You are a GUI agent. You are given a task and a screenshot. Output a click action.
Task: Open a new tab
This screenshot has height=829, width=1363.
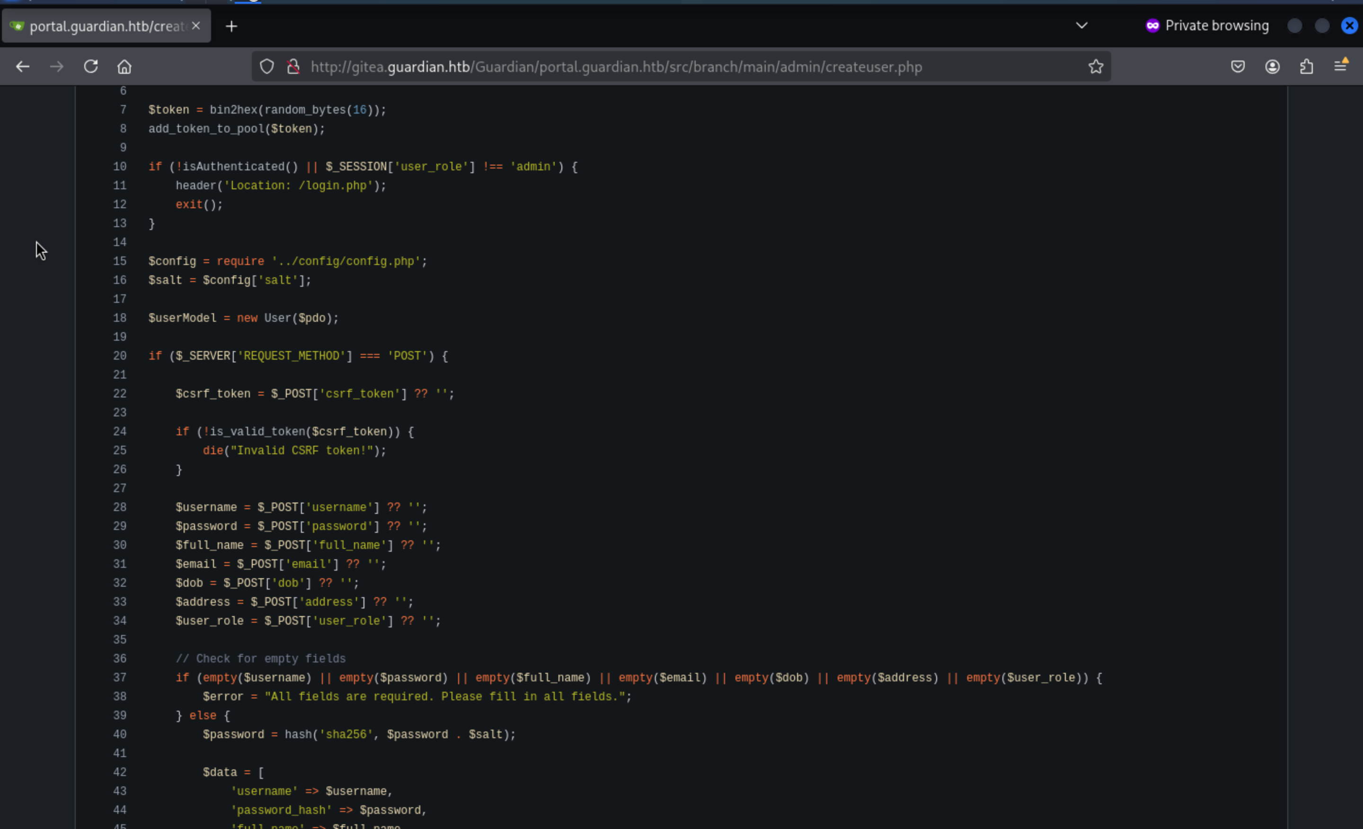pyautogui.click(x=231, y=26)
